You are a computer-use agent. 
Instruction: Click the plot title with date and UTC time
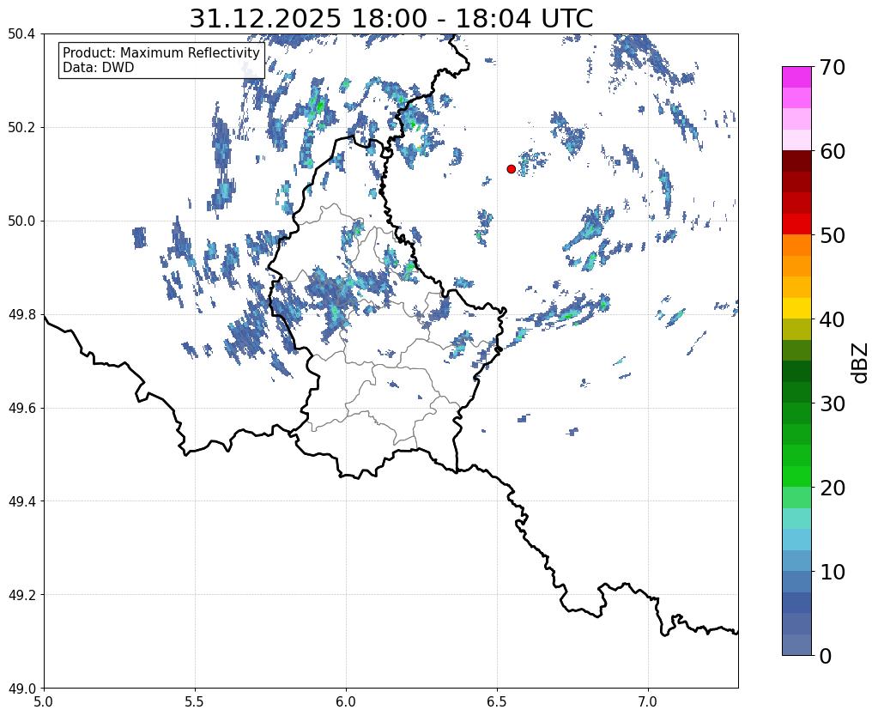coord(391,19)
